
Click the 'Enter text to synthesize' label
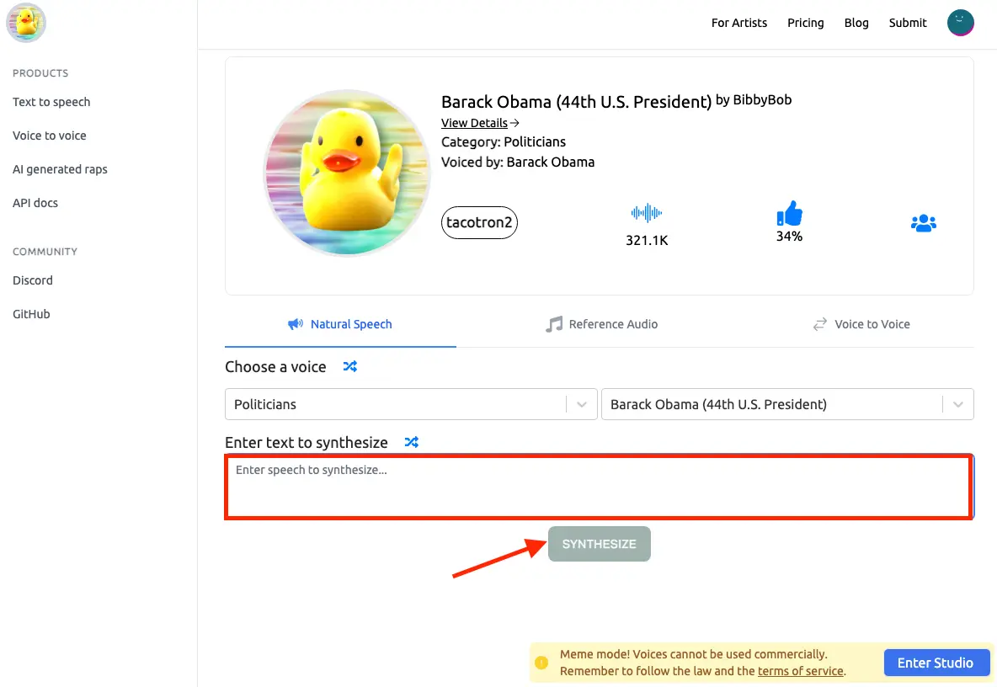307,442
